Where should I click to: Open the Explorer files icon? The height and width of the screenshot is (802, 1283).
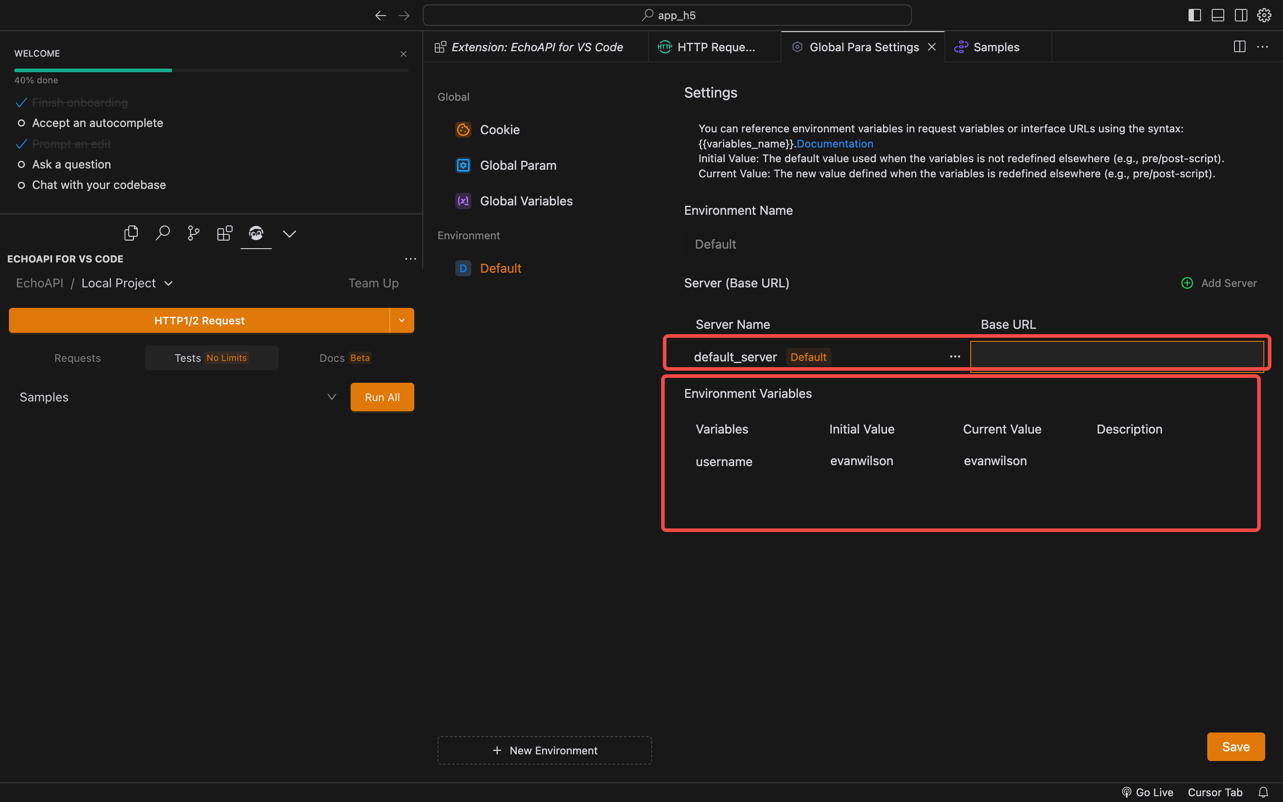(131, 233)
